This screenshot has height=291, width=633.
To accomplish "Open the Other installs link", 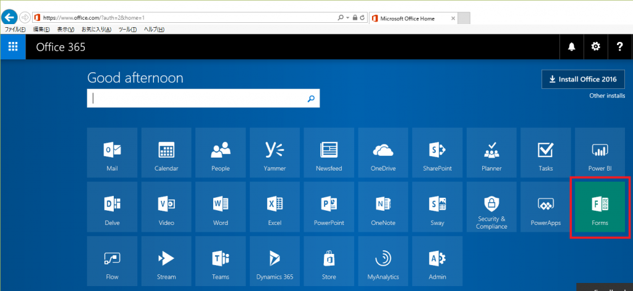I will point(607,96).
